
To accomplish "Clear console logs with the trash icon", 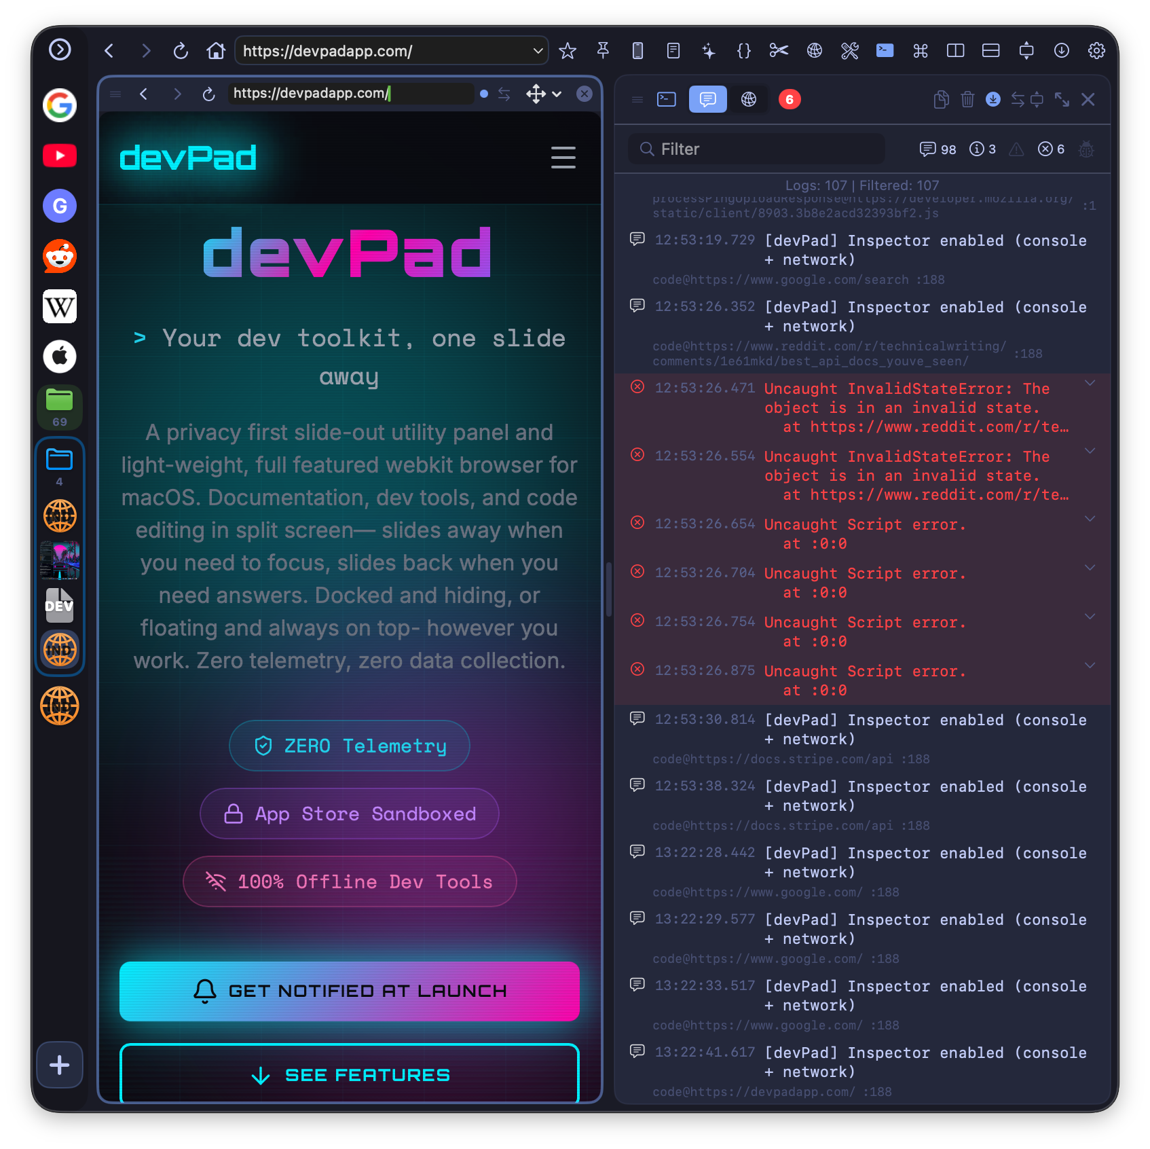I will click(967, 99).
